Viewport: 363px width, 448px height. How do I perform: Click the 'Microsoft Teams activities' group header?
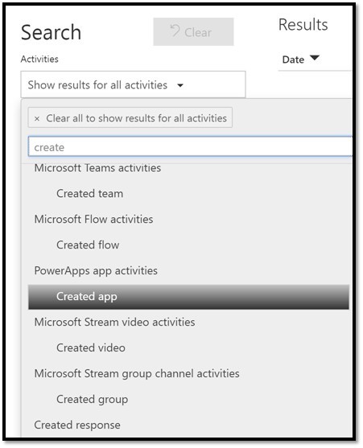[x=97, y=168]
